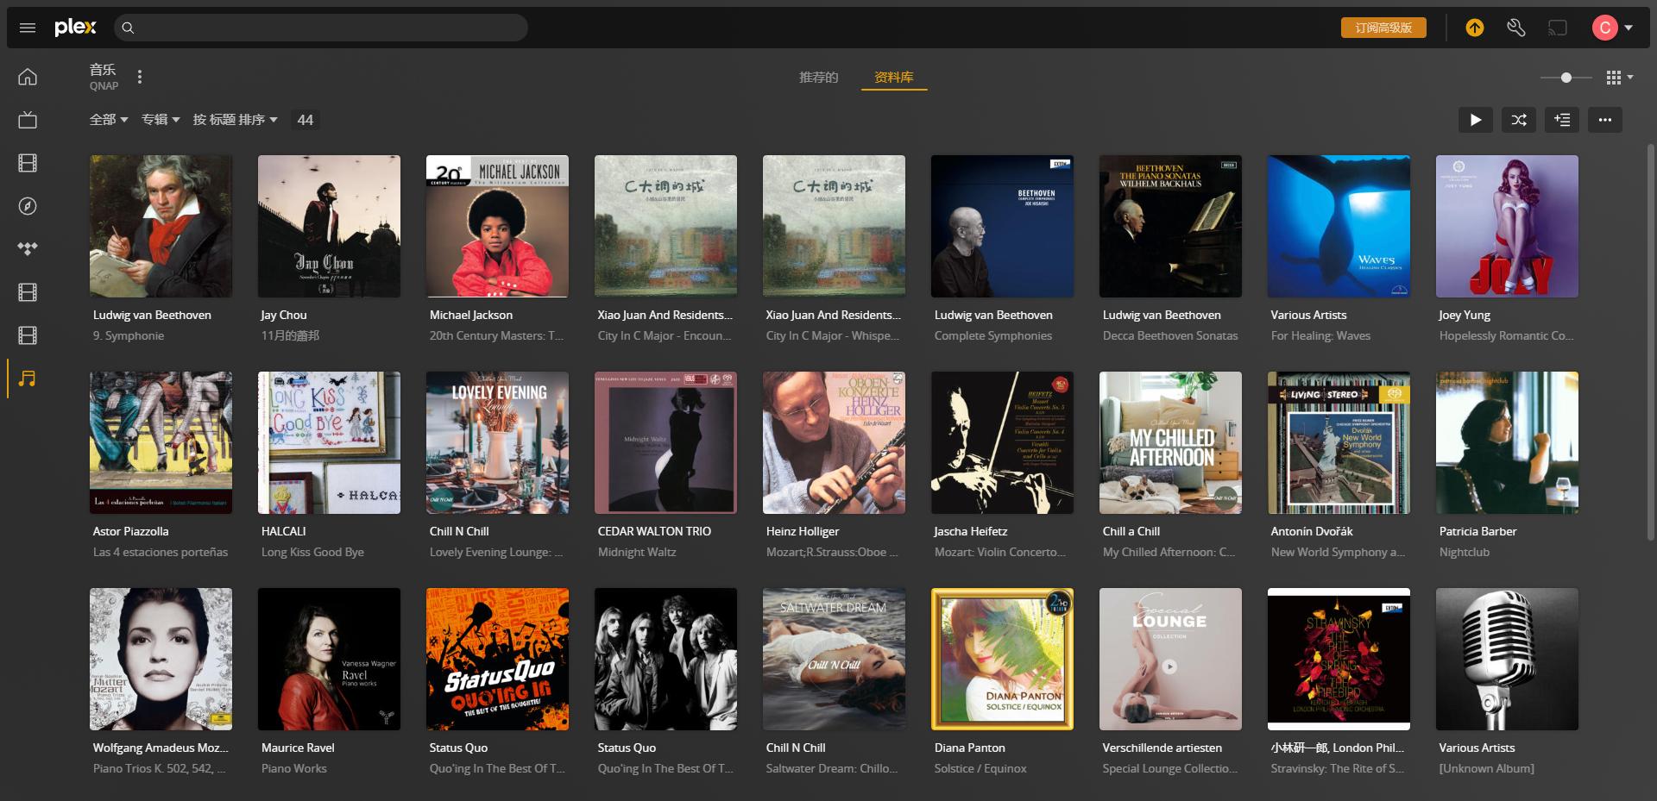Open the Nightclub album link

click(1465, 553)
